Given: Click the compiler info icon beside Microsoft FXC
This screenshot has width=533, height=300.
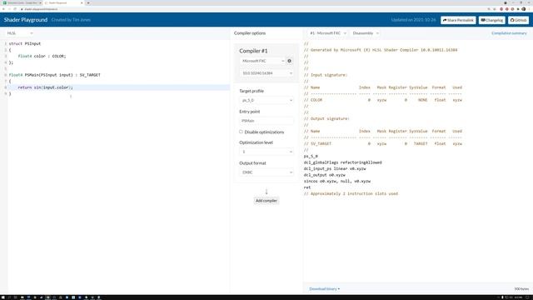Looking at the screenshot, I should click(x=289, y=61).
